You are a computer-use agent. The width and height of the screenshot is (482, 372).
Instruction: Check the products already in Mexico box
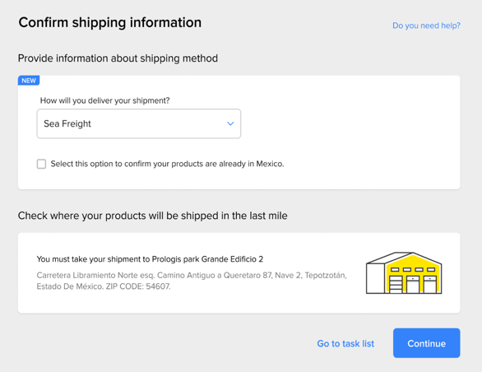pyautogui.click(x=41, y=164)
